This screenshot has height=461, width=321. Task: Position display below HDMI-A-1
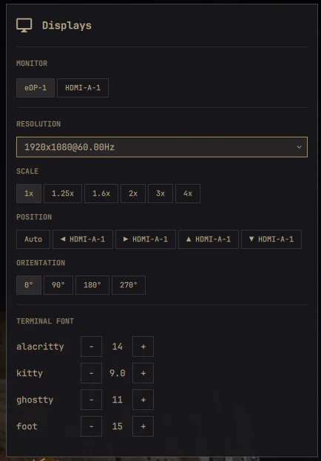(271, 239)
